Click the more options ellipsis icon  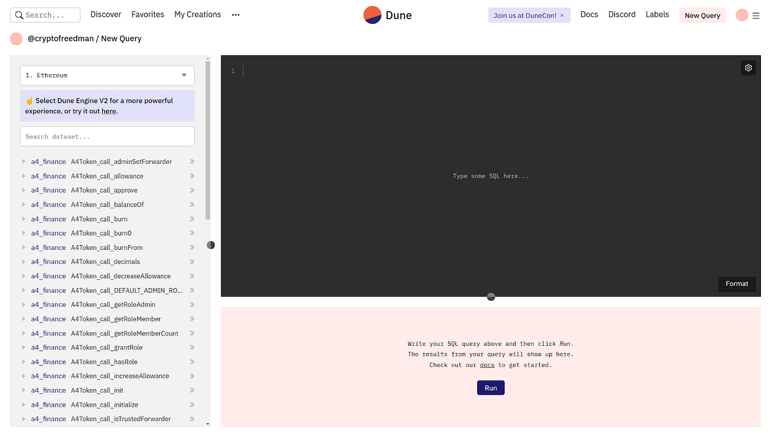(x=236, y=15)
